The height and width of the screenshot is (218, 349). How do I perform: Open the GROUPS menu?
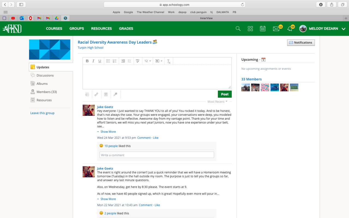point(77,29)
